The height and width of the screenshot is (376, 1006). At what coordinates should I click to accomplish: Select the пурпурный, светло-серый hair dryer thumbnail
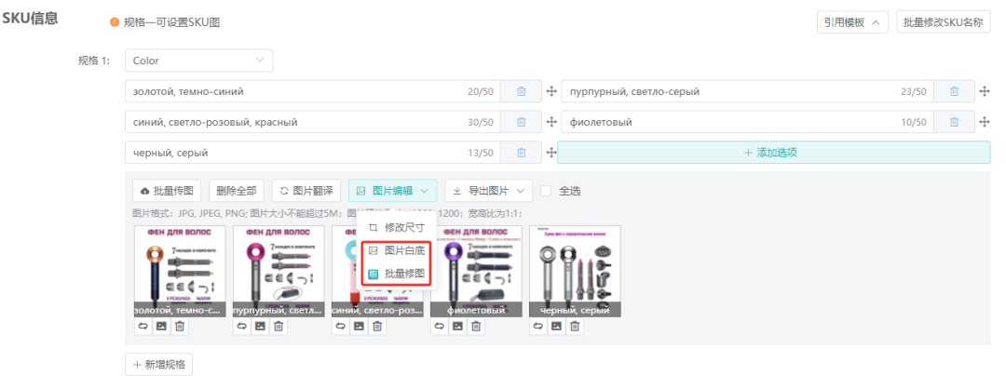click(x=278, y=271)
